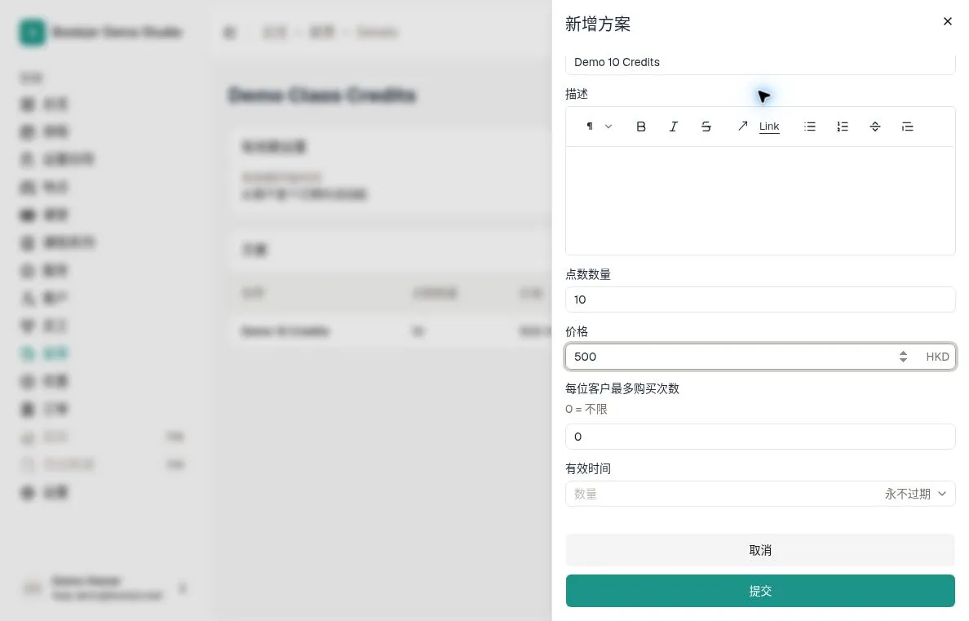
Task: Click the price stepper arrows
Action: point(903,357)
